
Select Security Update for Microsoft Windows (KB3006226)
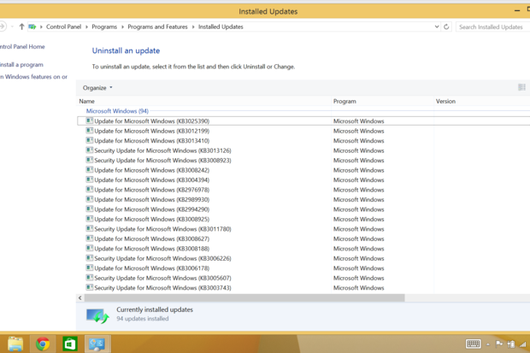pyautogui.click(x=162, y=258)
